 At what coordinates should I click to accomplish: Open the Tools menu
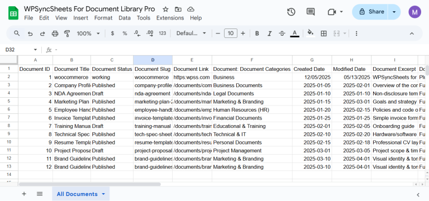[144, 18]
